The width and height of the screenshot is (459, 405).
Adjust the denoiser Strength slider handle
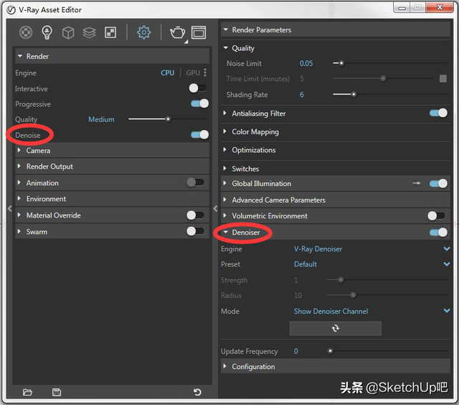(341, 280)
